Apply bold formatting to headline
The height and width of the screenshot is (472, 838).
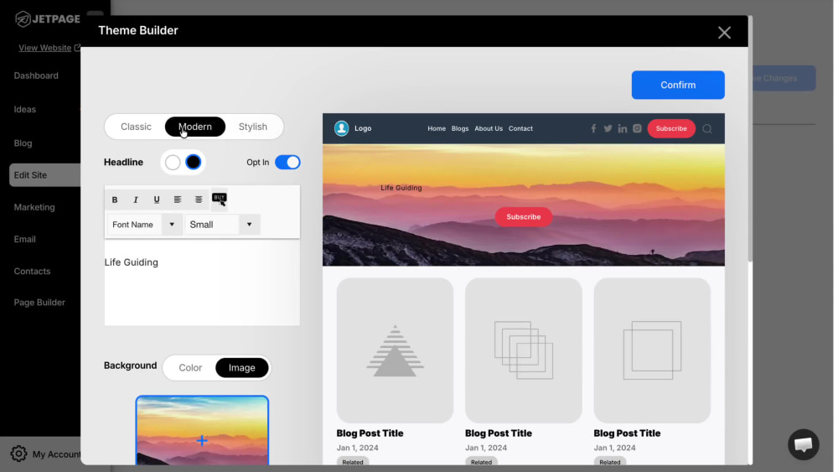point(114,200)
